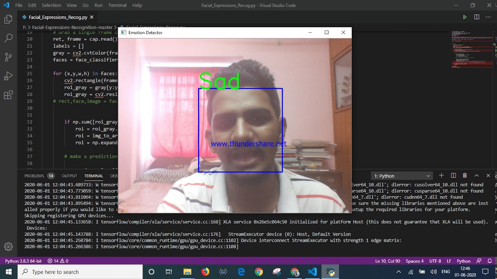
Task: Switch ENG input language indicator
Action: point(446,272)
